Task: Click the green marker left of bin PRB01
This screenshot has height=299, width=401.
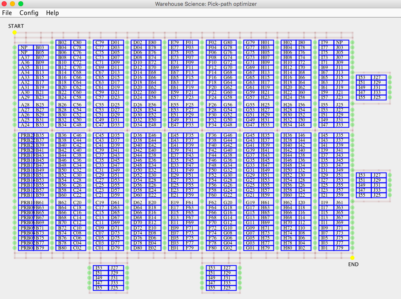Action: coord(14,248)
